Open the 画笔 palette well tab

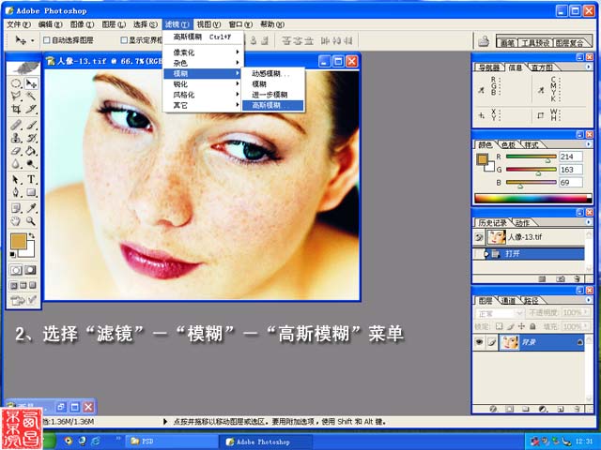tap(507, 43)
